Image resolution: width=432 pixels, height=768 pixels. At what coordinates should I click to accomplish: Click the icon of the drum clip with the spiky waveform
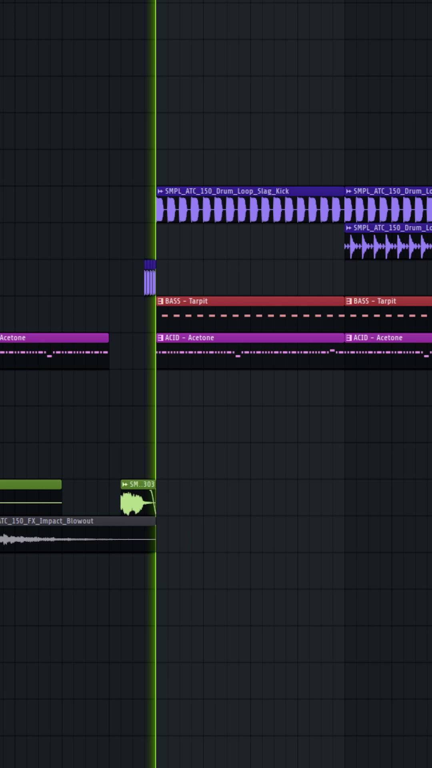(x=349, y=228)
